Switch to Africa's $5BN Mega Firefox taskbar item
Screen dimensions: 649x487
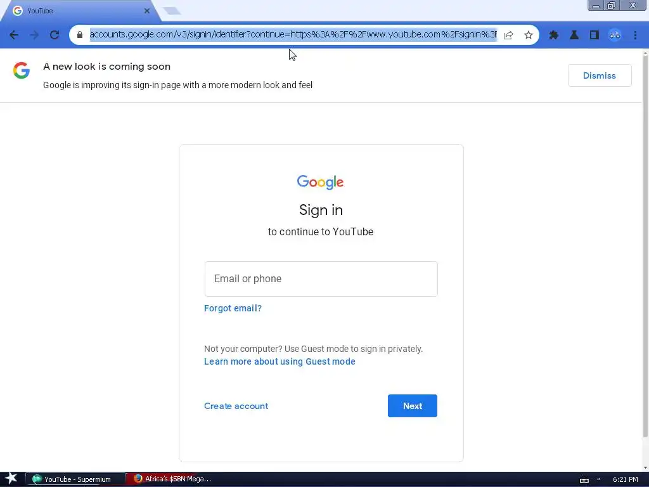click(173, 479)
